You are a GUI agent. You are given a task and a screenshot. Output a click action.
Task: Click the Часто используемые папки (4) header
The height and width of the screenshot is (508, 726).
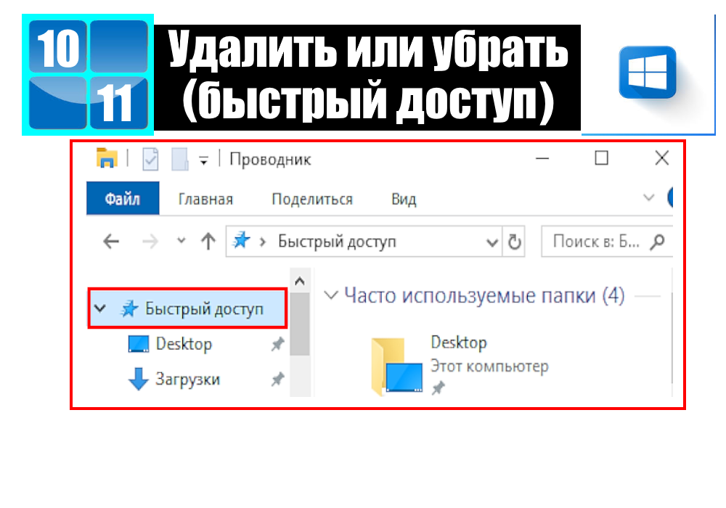(x=484, y=295)
